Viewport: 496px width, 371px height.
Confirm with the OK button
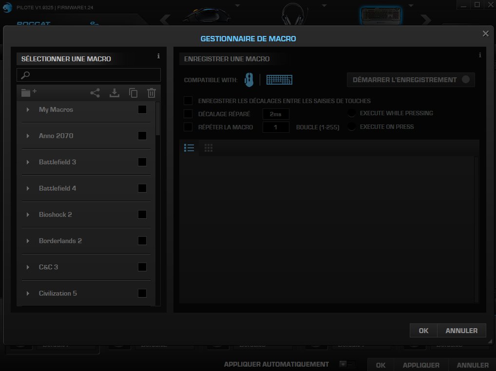pos(423,330)
